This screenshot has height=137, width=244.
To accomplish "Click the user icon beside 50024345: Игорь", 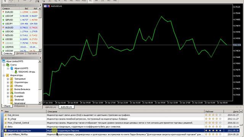I will coord(16,72).
